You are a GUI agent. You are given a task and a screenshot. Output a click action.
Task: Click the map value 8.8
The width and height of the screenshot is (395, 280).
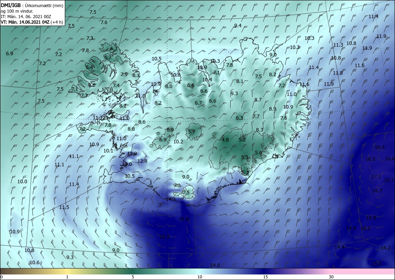click(131, 129)
